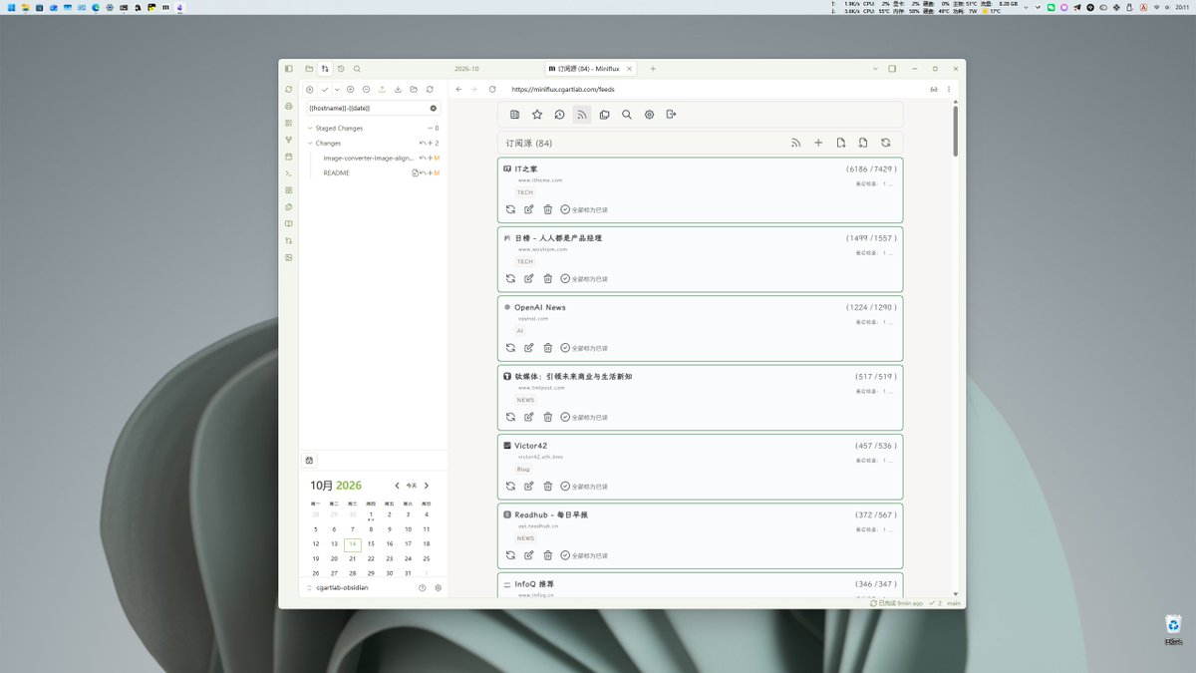Open Miniflux feeds RSS page
The height and width of the screenshot is (673, 1196).
click(x=582, y=115)
